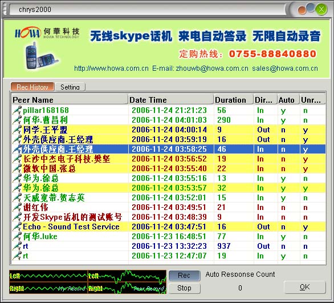
Task: Click 'Out' direction in the 04:00:14 row
Action: pos(263,130)
